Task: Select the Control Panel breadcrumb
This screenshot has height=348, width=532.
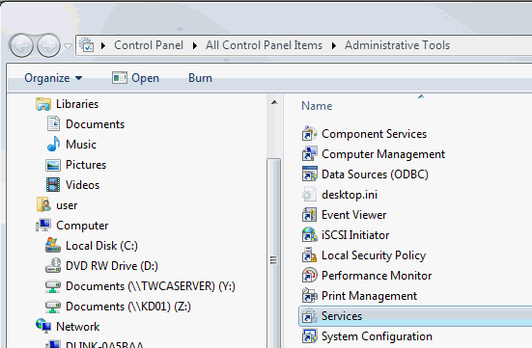Action: point(149,45)
